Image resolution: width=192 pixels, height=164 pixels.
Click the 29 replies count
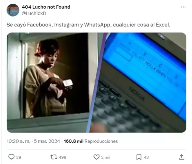[19, 157]
